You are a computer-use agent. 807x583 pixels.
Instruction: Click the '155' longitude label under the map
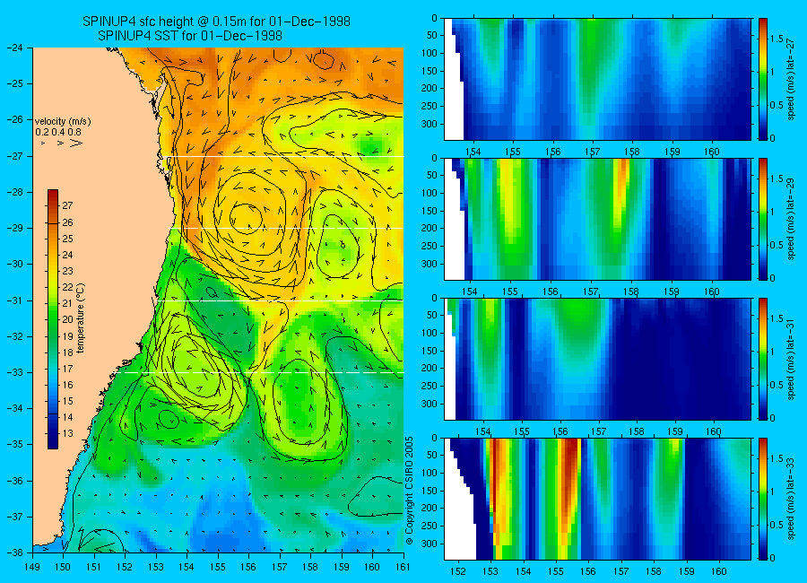tap(218, 567)
